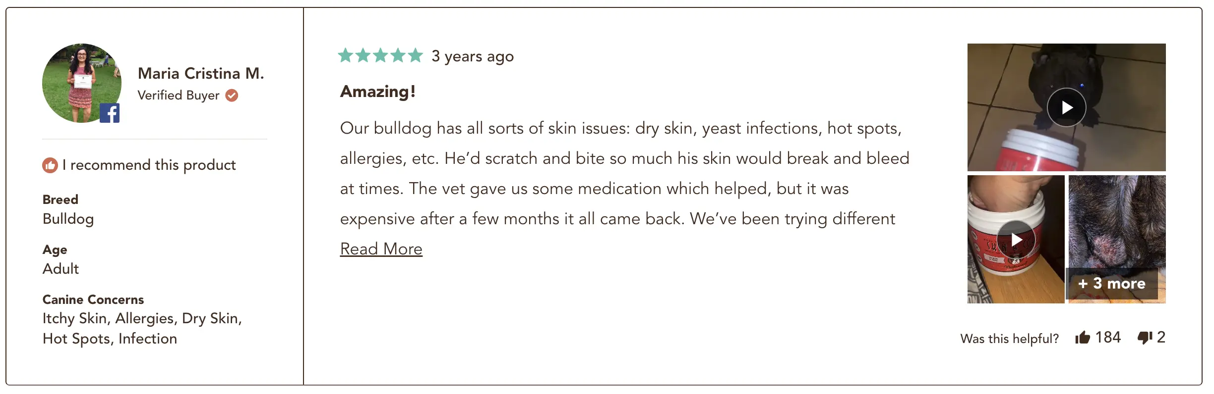
Task: Click the helpful vote count 184
Action: click(x=1108, y=338)
